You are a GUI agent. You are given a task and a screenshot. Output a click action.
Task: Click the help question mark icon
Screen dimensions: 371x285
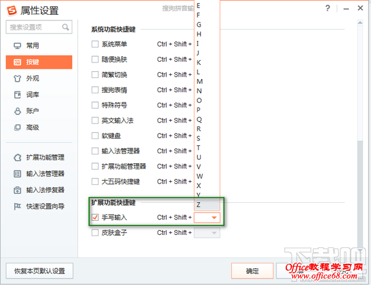tap(328, 8)
